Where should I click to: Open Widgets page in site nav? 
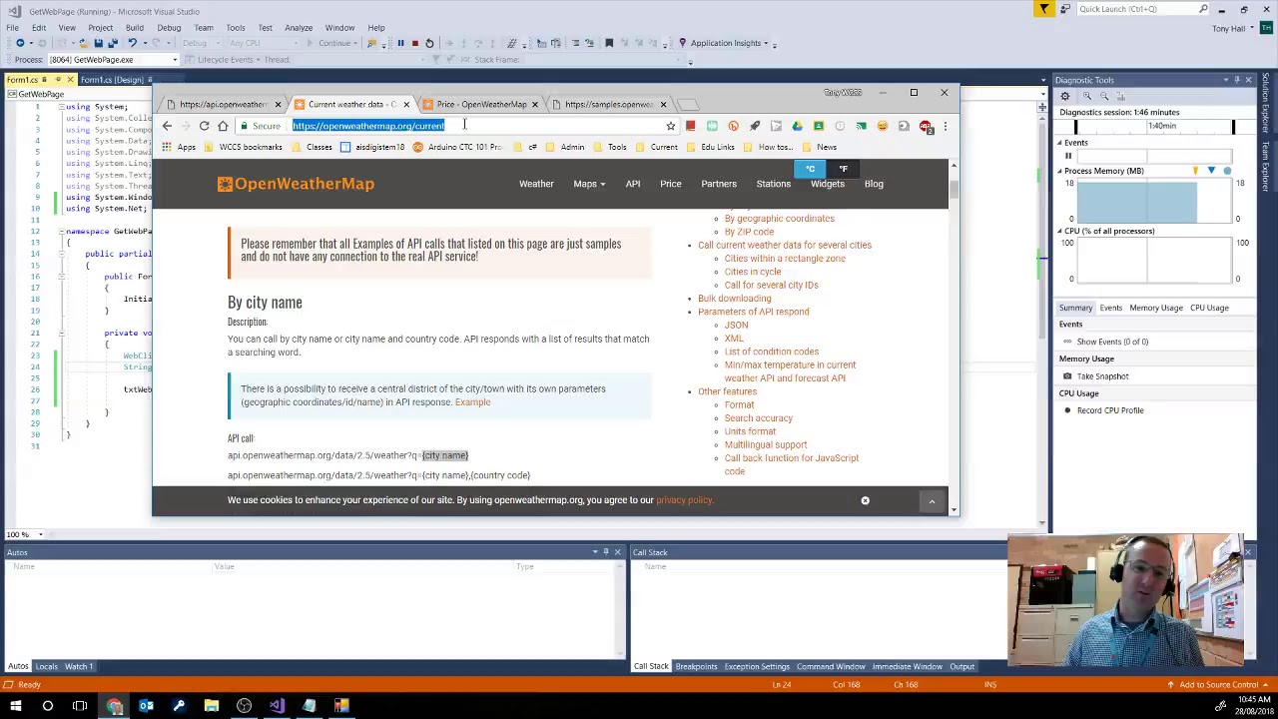click(828, 184)
